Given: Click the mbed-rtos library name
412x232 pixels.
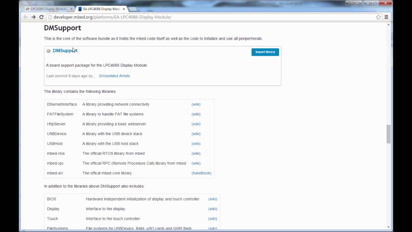Looking at the screenshot, I should click(x=56, y=153).
